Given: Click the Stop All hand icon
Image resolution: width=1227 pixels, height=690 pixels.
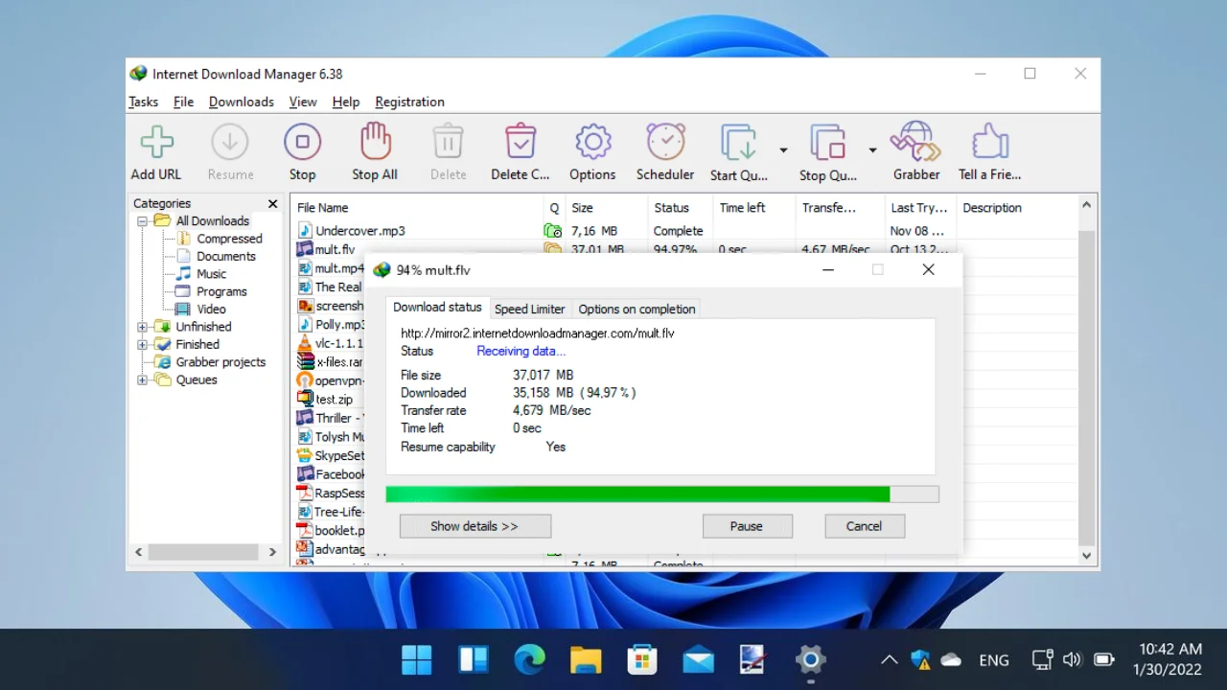Looking at the screenshot, I should [x=375, y=142].
